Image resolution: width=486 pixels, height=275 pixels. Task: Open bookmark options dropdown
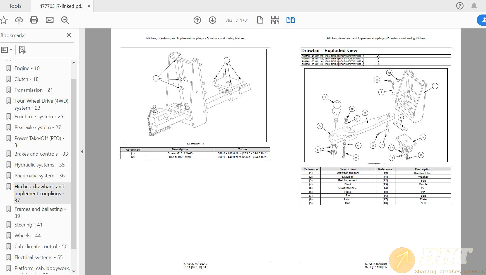coord(7,50)
